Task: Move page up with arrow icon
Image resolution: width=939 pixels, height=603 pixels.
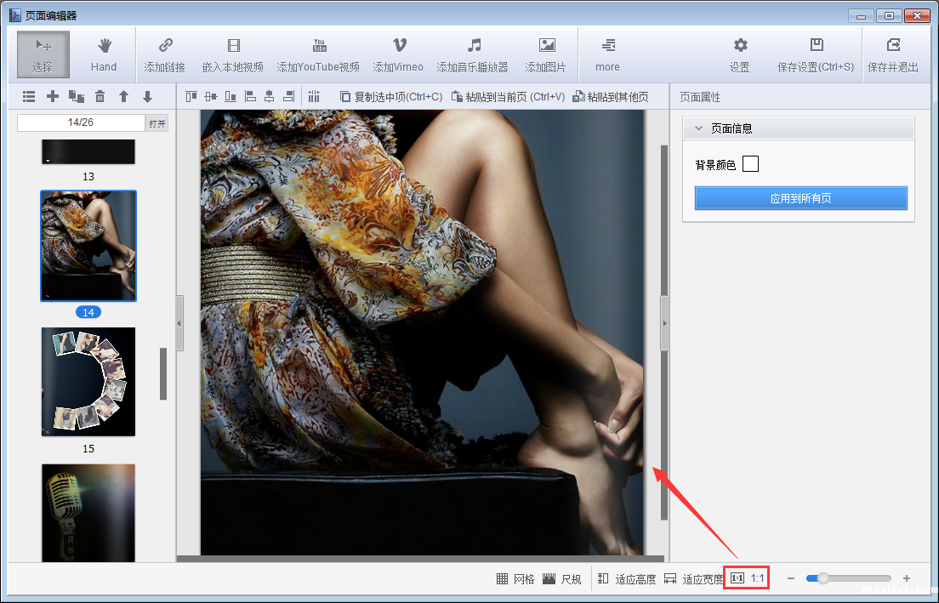Action: point(123,97)
